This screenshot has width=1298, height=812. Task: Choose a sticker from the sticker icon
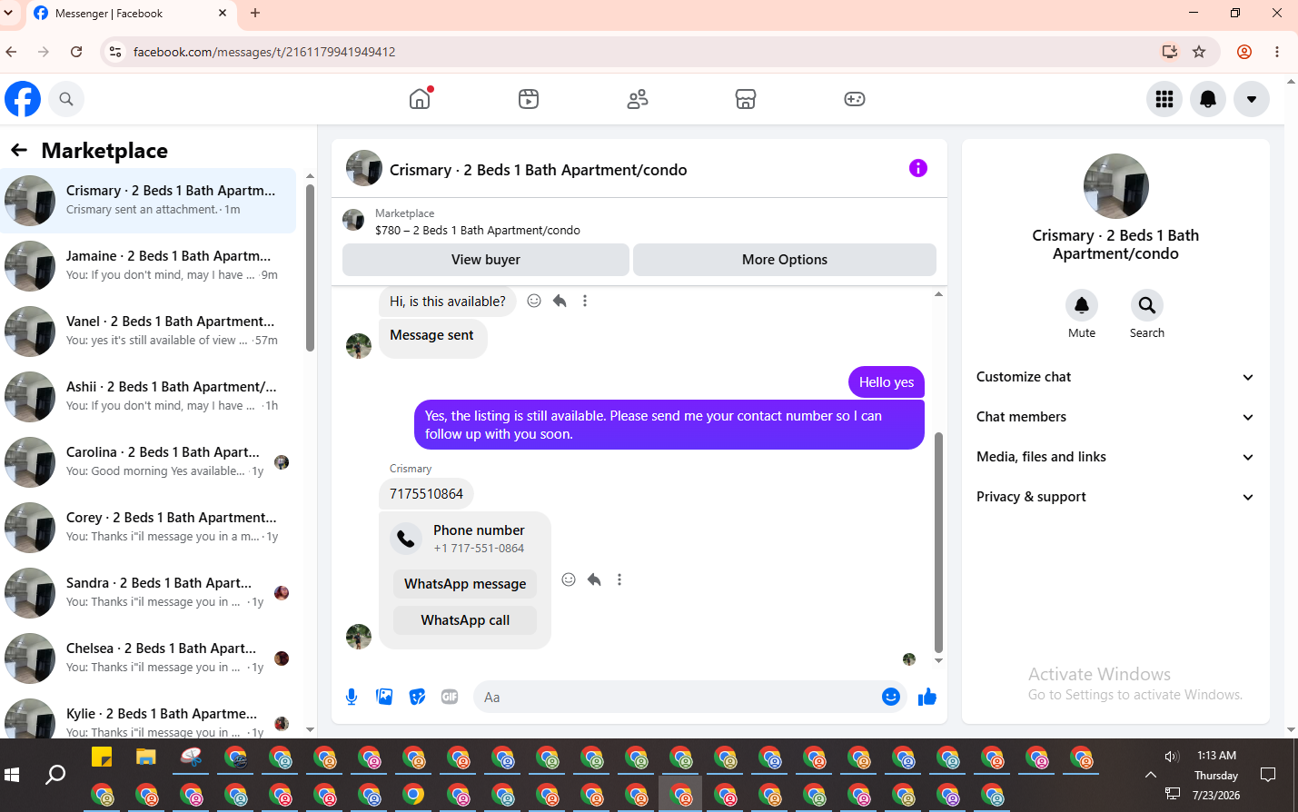[417, 697]
